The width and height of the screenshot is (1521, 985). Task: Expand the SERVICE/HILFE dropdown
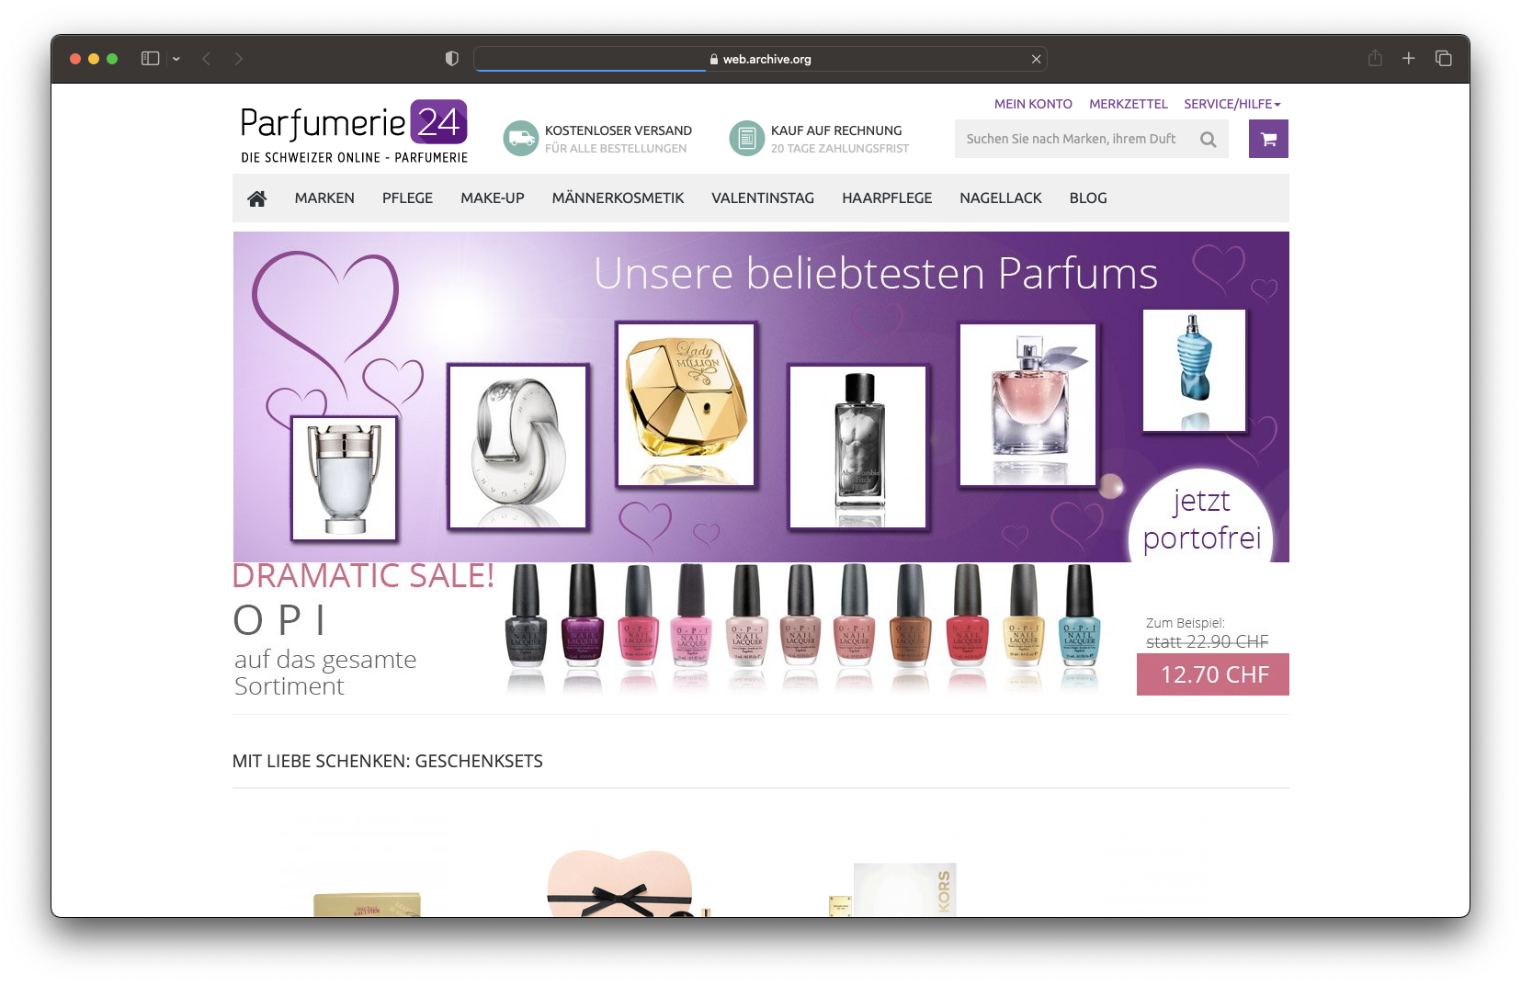pyautogui.click(x=1232, y=104)
